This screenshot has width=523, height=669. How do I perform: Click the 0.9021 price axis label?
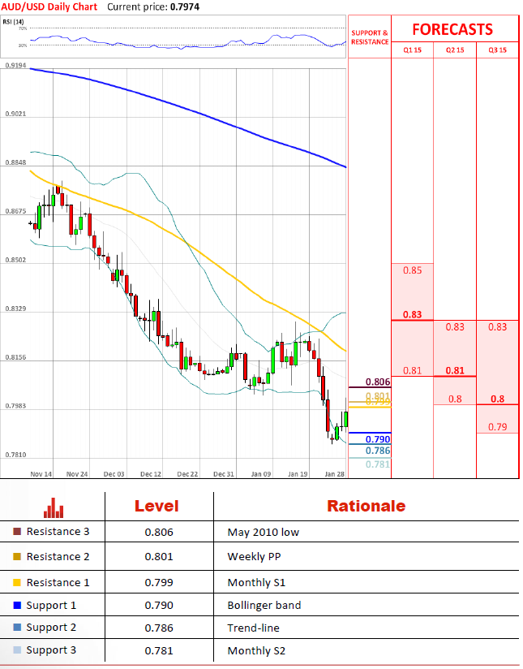tap(15, 114)
